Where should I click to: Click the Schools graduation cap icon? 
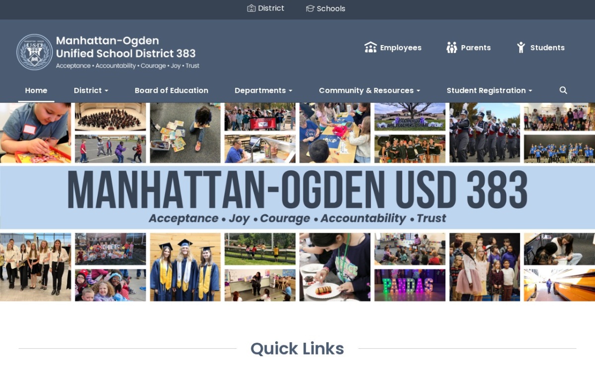click(310, 8)
